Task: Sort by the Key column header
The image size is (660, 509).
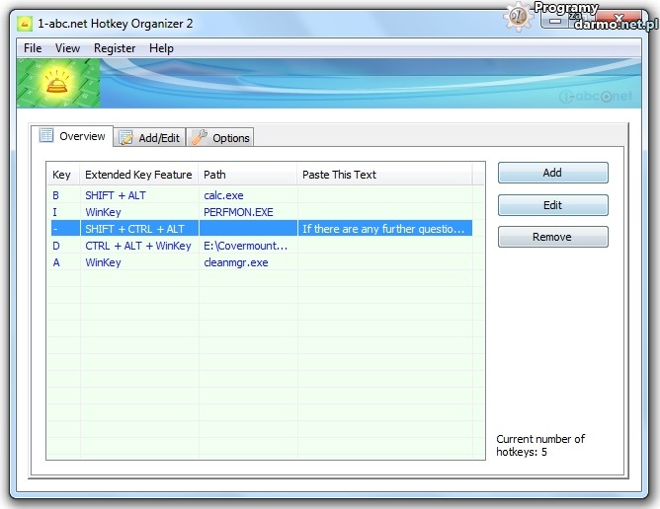Action: (63, 175)
